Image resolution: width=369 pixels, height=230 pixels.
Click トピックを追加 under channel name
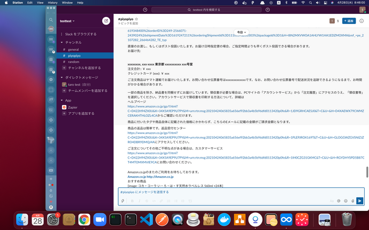[128, 23]
